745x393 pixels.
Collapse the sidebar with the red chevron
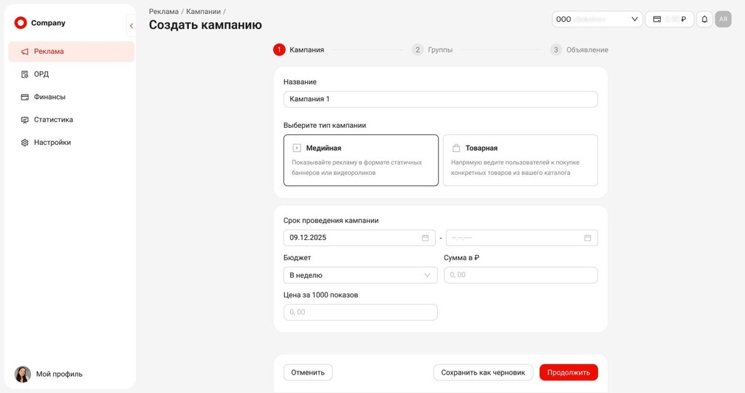131,26
